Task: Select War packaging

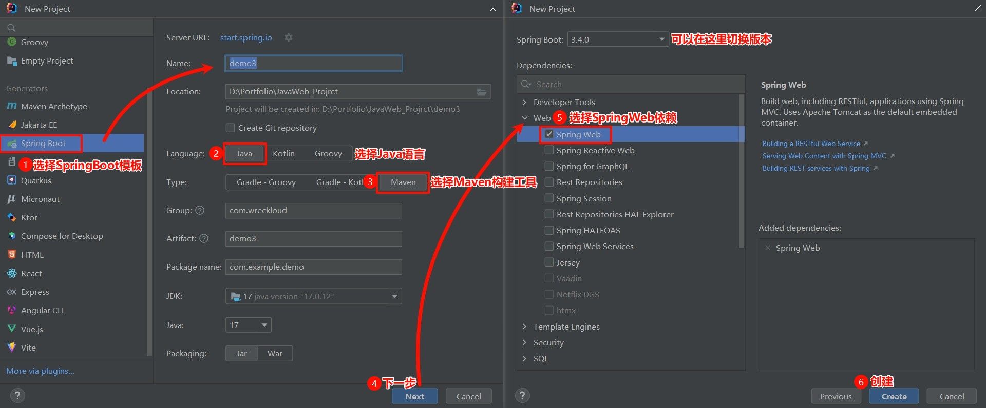Action: [275, 353]
